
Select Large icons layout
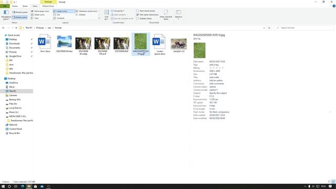(x=64, y=11)
